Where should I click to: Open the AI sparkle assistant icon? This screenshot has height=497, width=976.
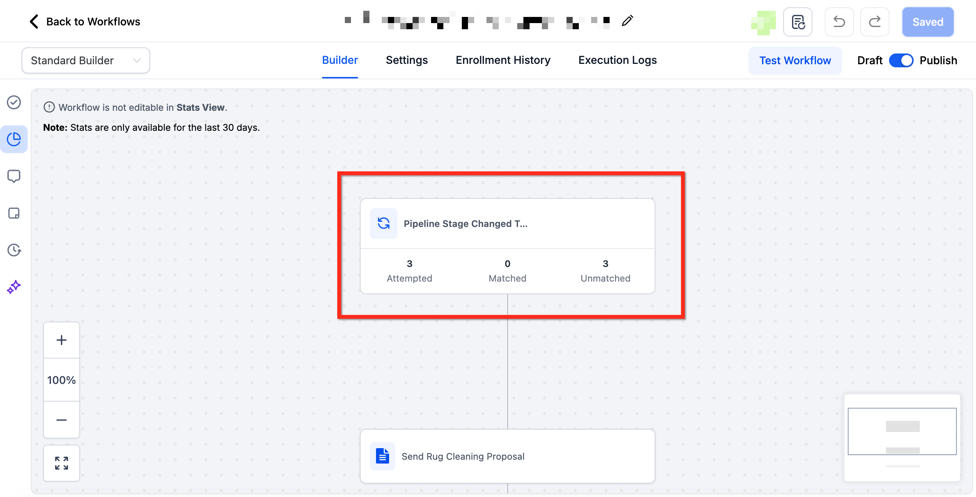14,287
